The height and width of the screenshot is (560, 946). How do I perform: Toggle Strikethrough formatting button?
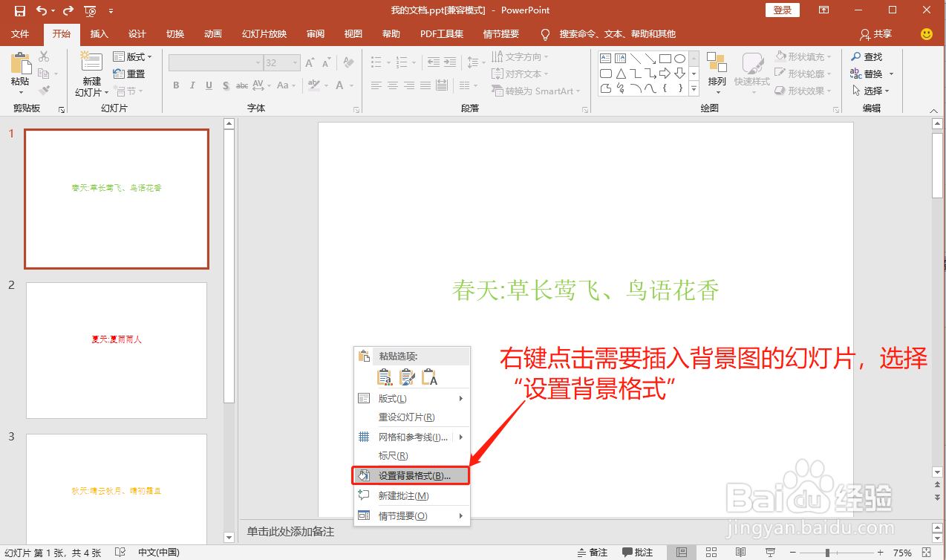pos(242,85)
